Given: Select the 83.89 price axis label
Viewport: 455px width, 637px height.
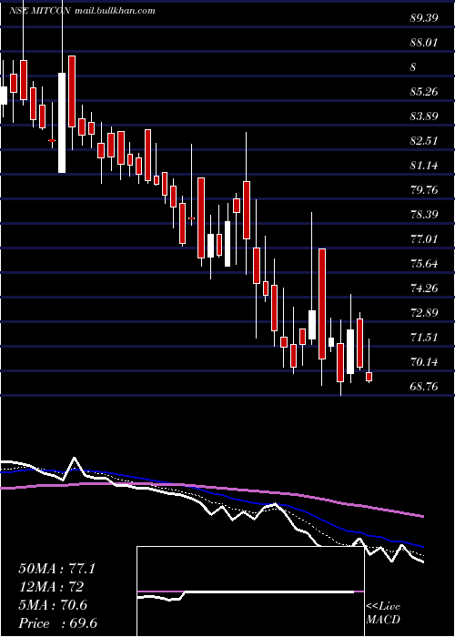Looking at the screenshot, I should [424, 116].
